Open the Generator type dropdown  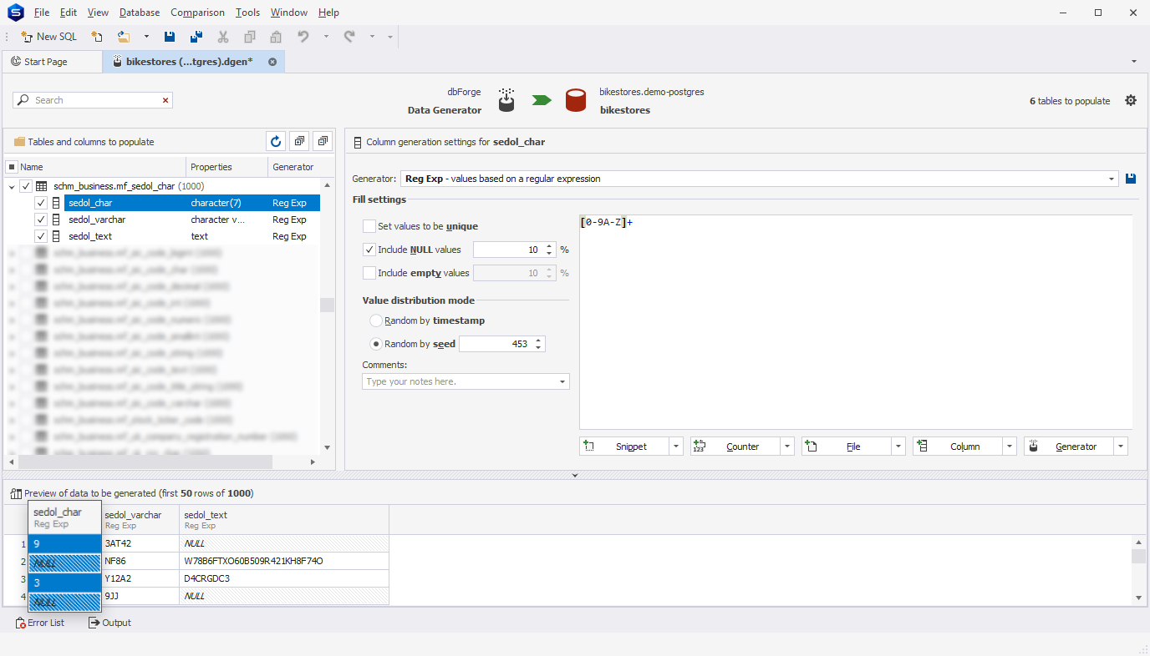click(x=1112, y=179)
